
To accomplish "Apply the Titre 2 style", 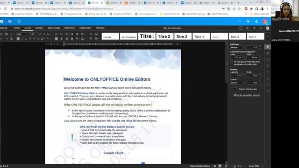I will pyautogui.click(x=165, y=36).
